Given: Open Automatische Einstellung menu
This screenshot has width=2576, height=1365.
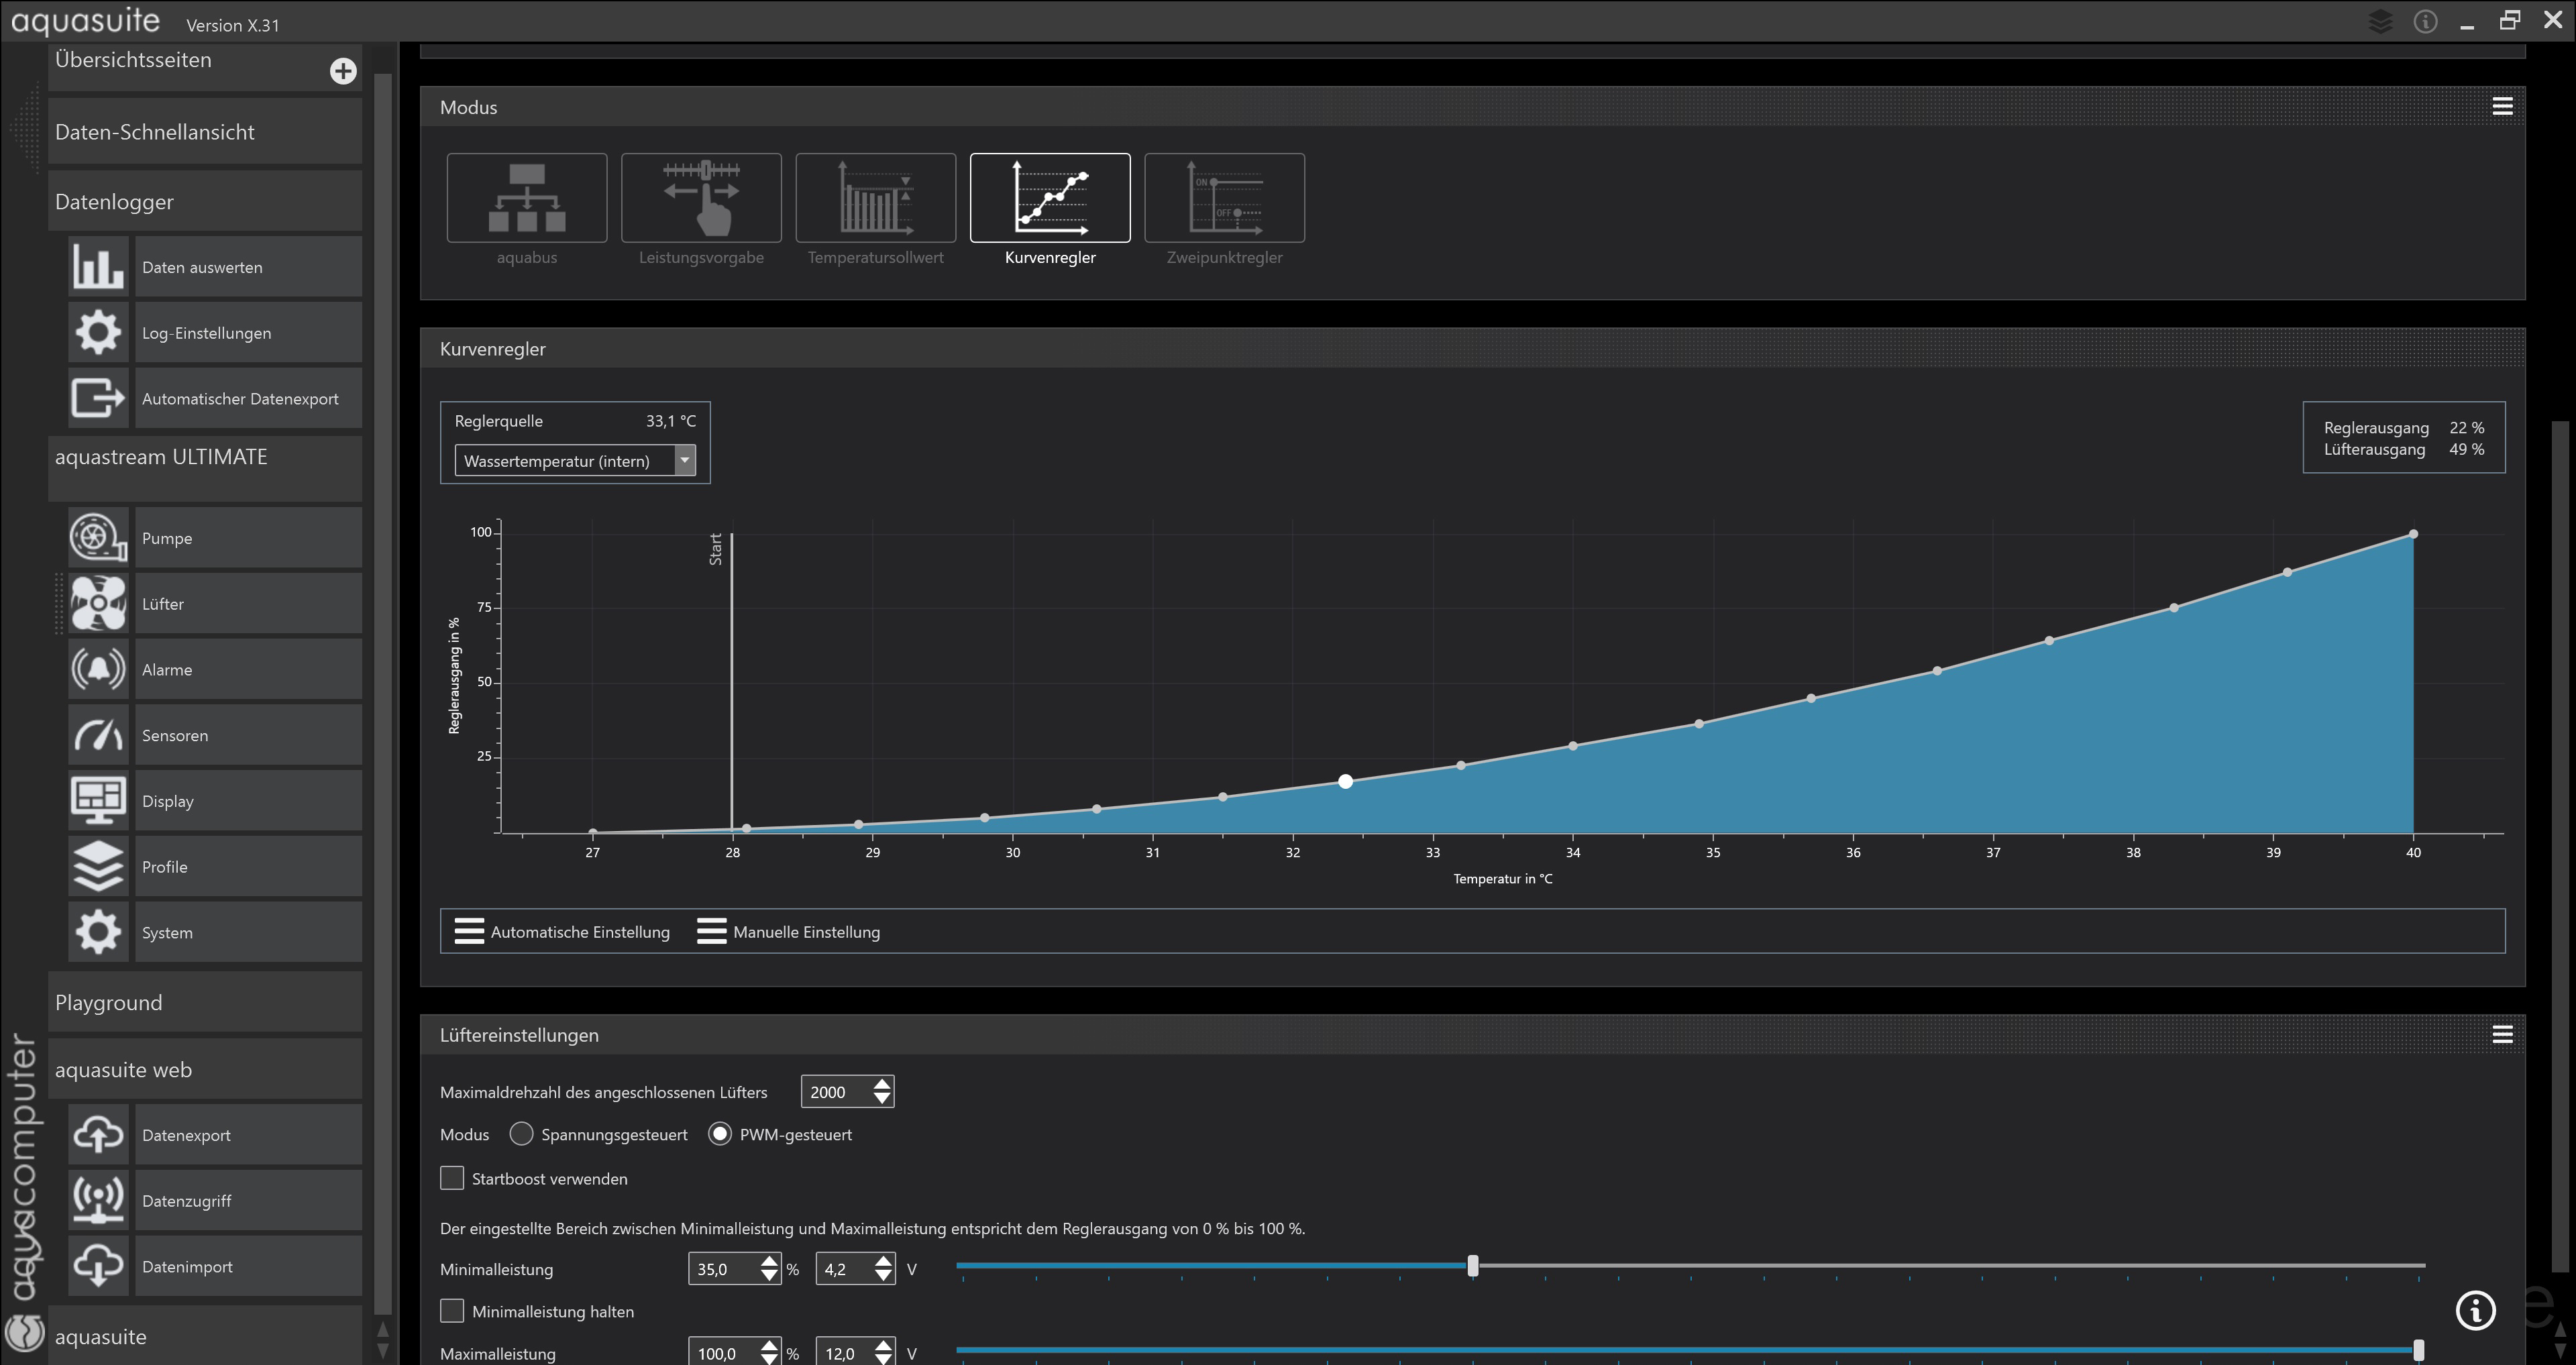Looking at the screenshot, I should tap(563, 932).
